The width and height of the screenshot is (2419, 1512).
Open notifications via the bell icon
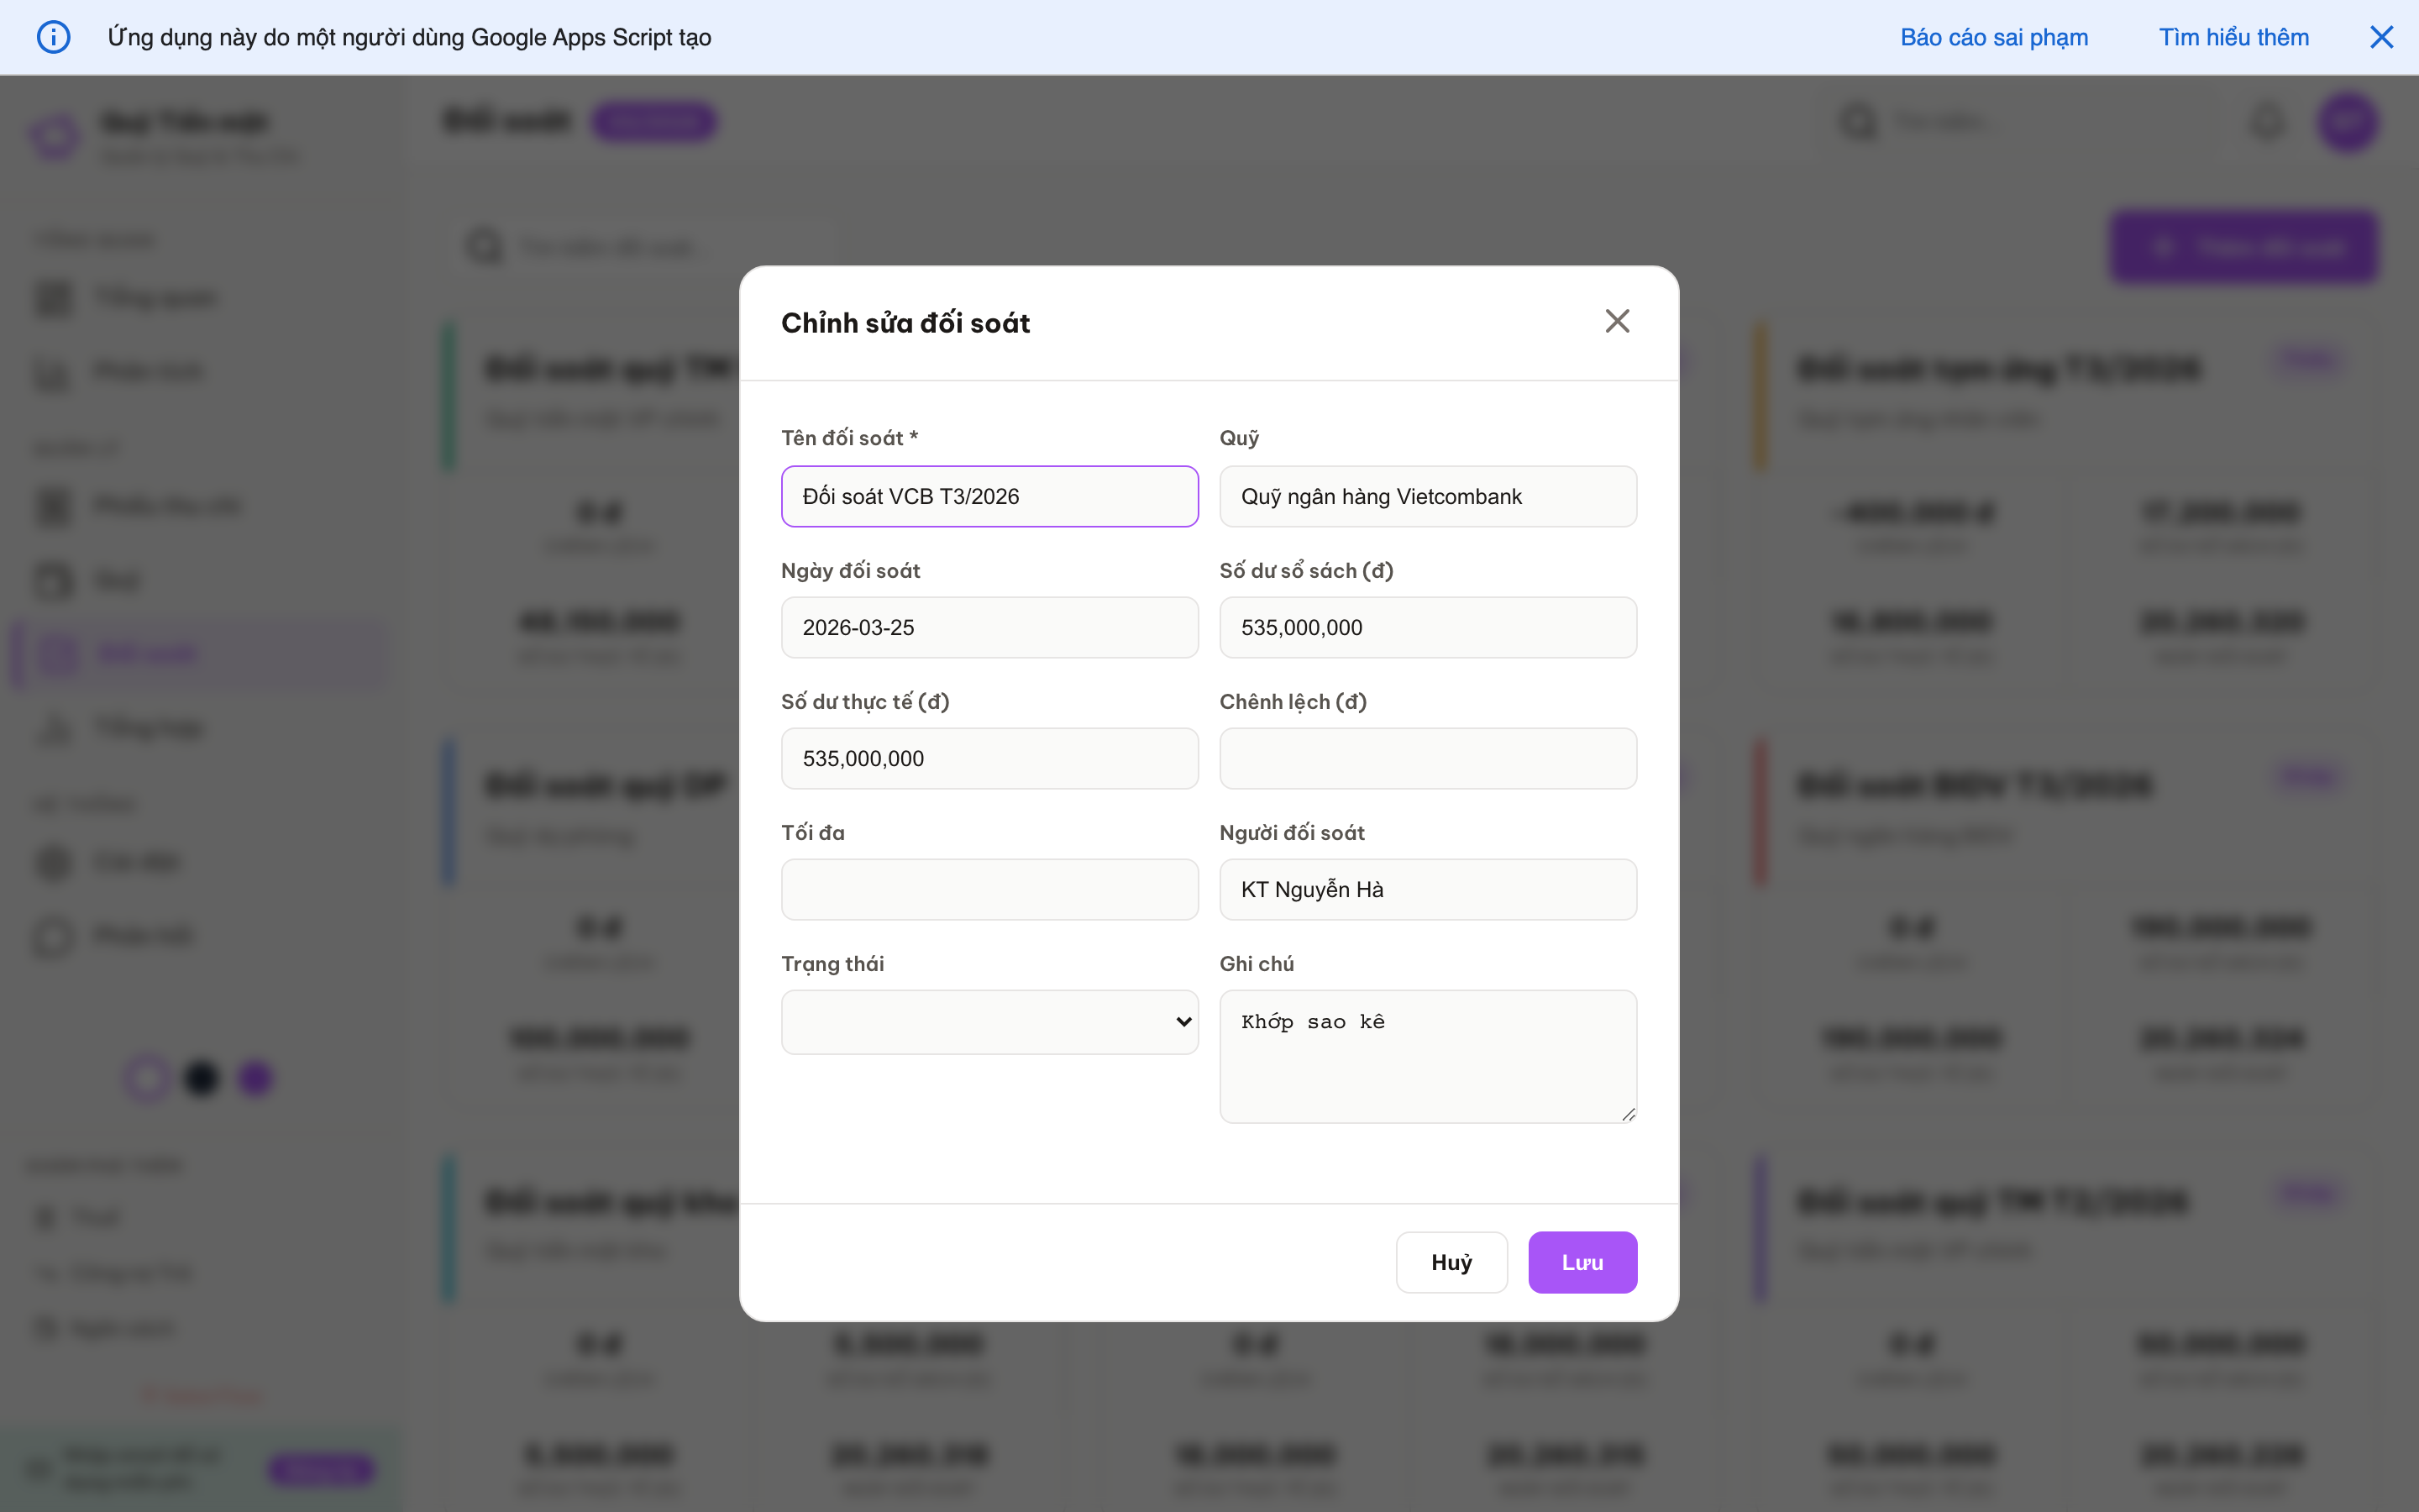(x=2267, y=121)
